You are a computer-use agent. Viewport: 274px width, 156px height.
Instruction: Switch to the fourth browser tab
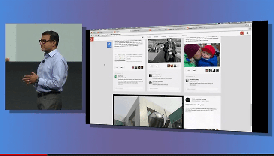(157, 30)
